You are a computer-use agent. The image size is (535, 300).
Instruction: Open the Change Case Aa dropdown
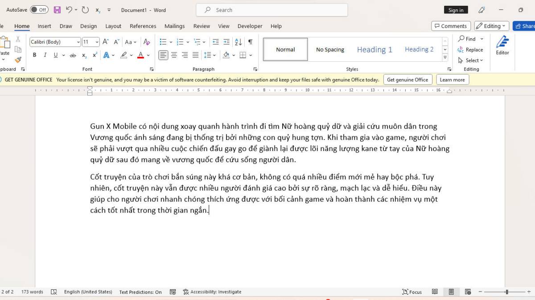point(131,42)
